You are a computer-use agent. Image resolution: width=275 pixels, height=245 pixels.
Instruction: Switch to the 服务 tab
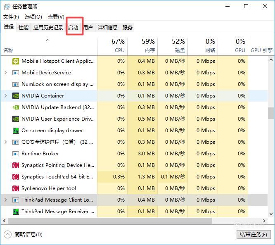127,28
